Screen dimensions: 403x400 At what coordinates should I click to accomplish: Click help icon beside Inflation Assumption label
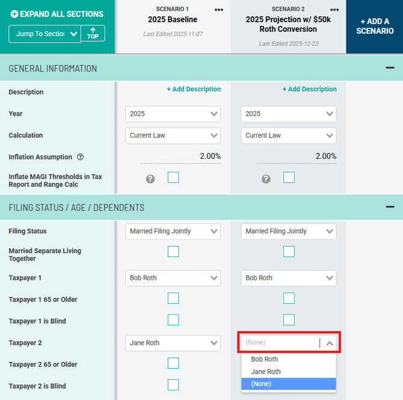[81, 157]
